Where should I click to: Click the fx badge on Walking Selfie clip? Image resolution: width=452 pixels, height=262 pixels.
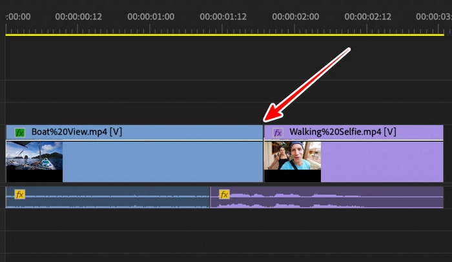pos(278,133)
